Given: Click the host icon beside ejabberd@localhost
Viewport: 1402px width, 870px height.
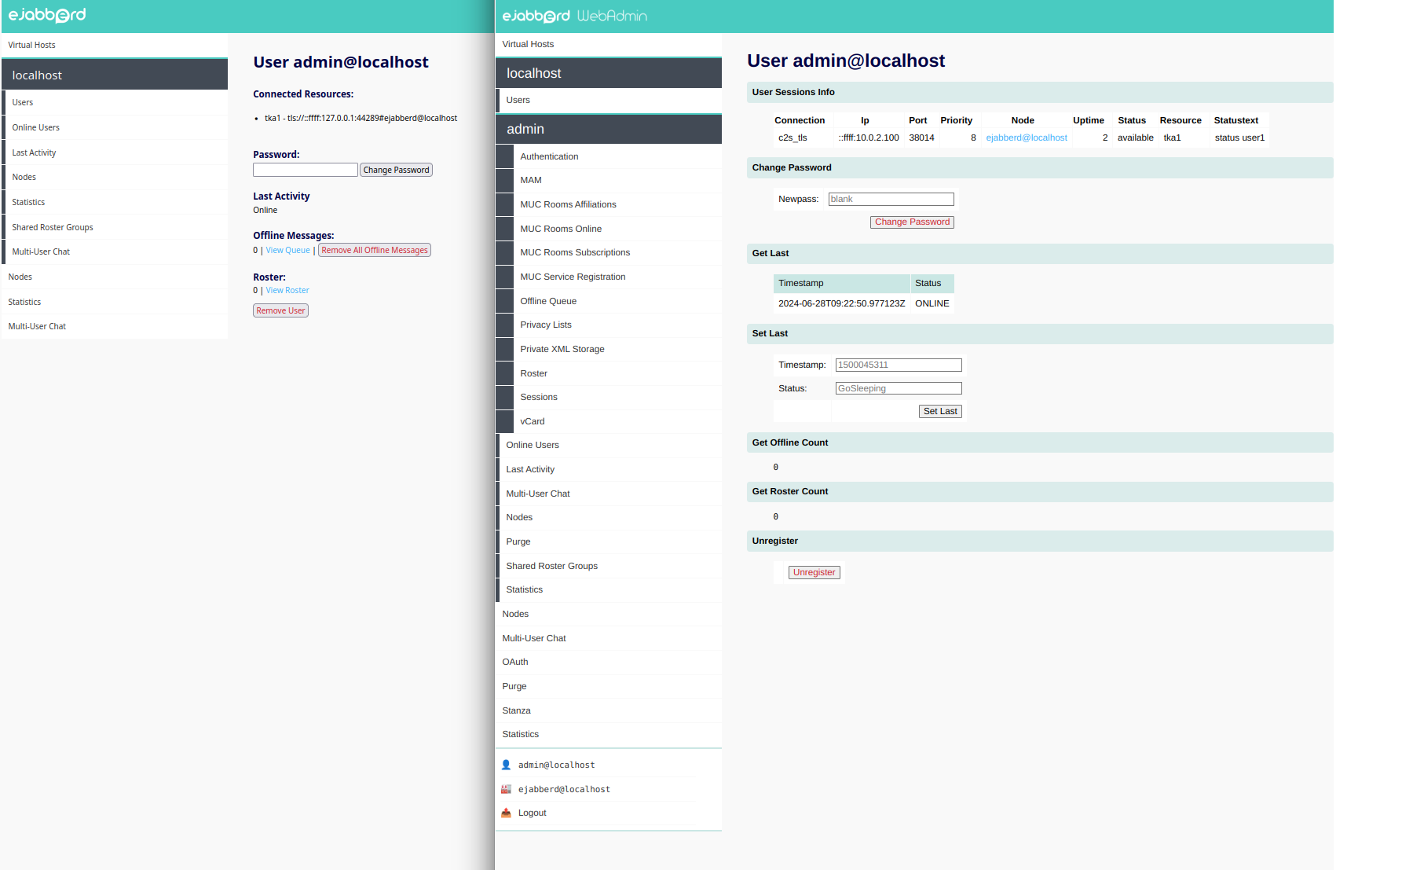Looking at the screenshot, I should coord(506,789).
